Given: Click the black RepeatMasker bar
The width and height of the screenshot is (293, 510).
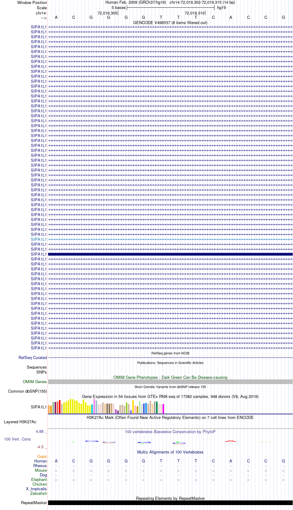Looking at the screenshot, I should click(170, 503).
